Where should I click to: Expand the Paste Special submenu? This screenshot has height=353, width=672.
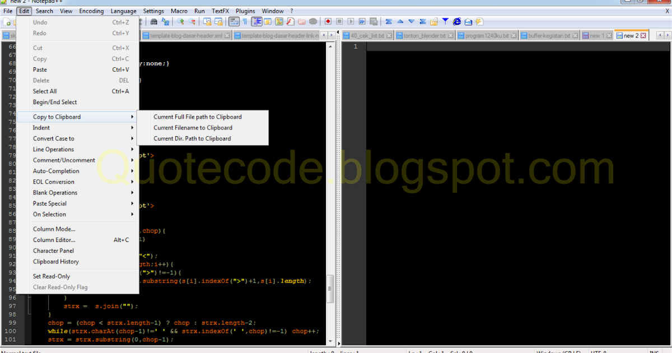[77, 203]
